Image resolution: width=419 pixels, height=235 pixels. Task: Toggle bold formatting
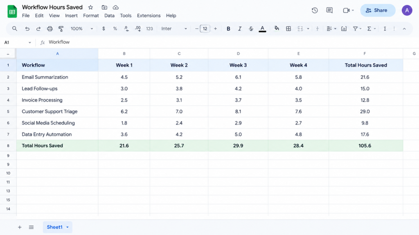[228, 29]
